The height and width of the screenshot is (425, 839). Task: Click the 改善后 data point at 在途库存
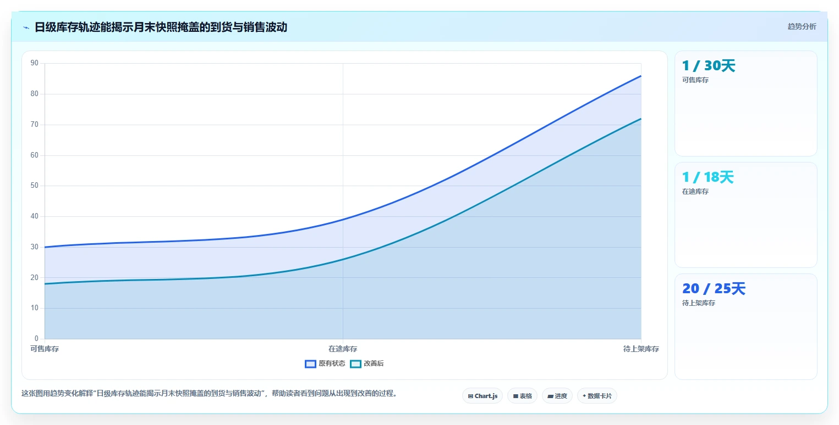pyautogui.click(x=343, y=259)
